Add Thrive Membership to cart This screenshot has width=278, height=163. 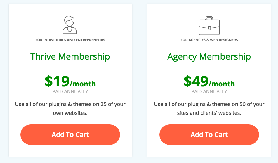pyautogui.click(x=70, y=135)
